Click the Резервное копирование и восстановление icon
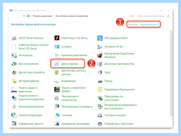This screenshot has height=136, width=181. tap(100, 107)
